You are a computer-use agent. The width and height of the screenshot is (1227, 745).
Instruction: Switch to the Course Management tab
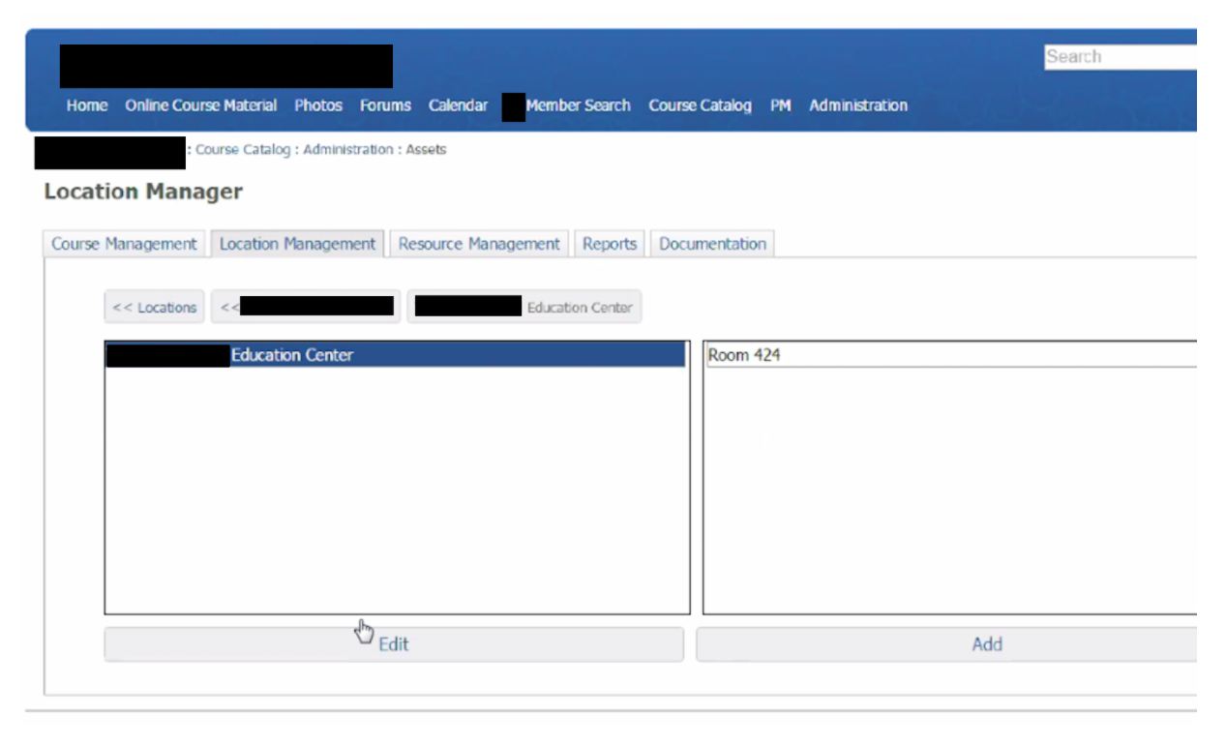point(123,244)
